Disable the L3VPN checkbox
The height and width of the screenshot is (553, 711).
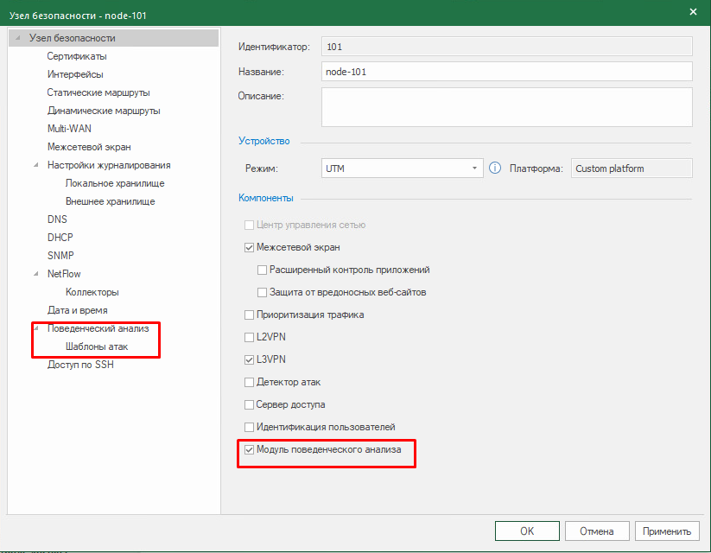click(249, 359)
